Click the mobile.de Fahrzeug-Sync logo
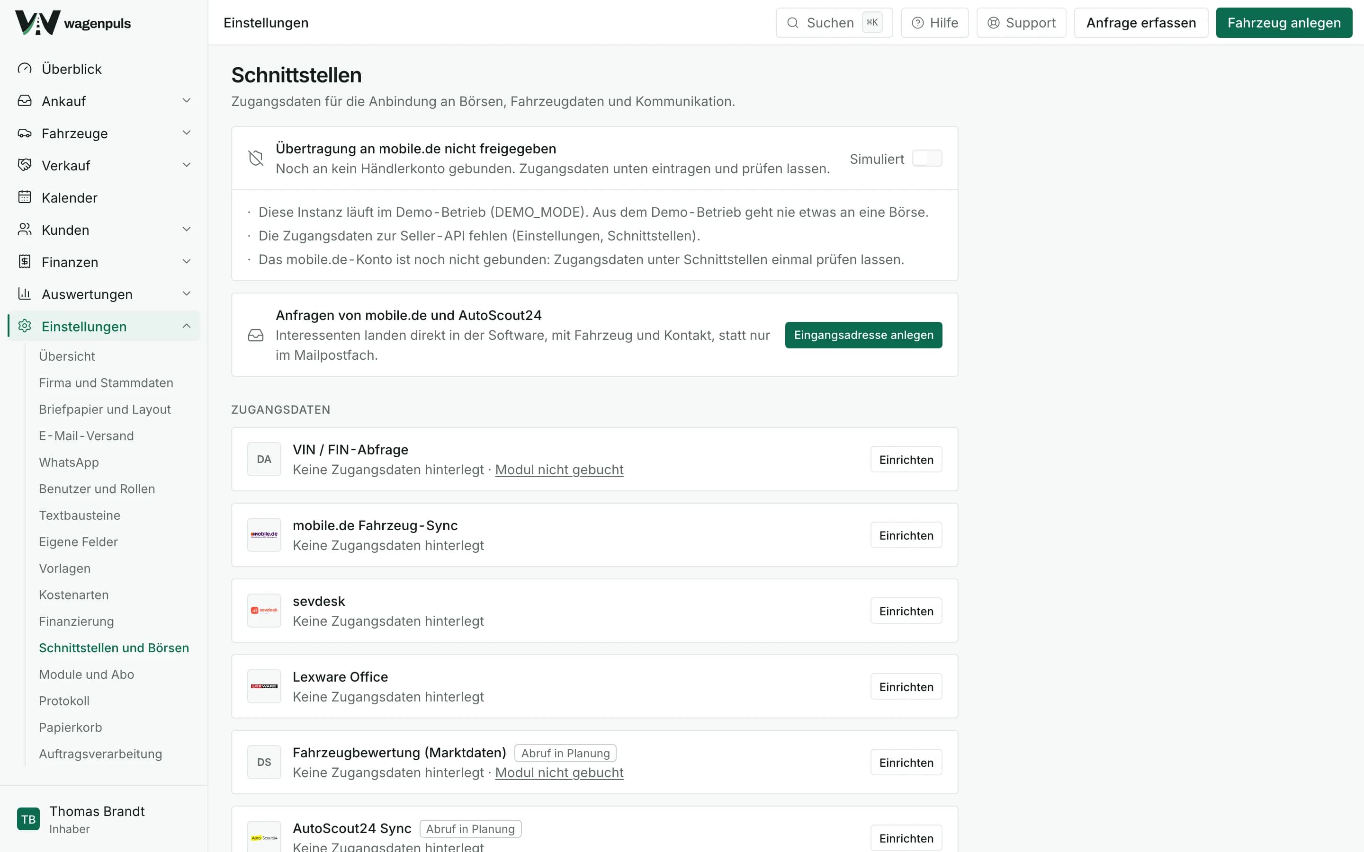Screen dimensions: 1364x852 264,535
